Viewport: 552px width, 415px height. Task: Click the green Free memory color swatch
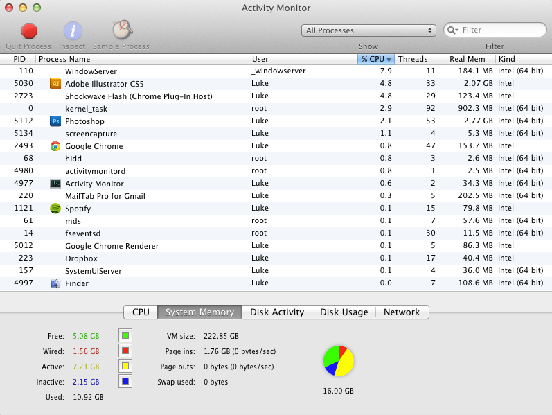(125, 335)
